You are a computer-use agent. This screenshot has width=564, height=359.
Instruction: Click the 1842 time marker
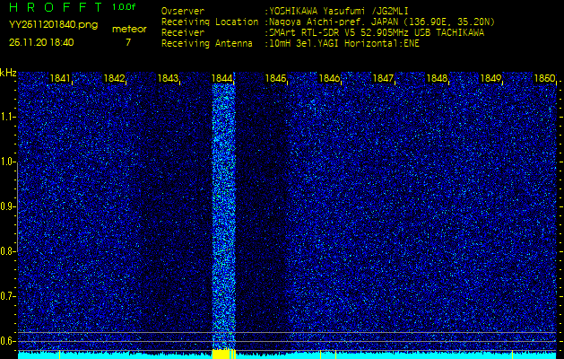pyautogui.click(x=115, y=78)
